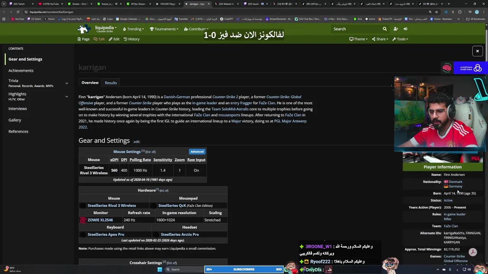Viewport: 488px width, 274px height.
Task: Open the Theme dropdown
Action: click(358, 39)
